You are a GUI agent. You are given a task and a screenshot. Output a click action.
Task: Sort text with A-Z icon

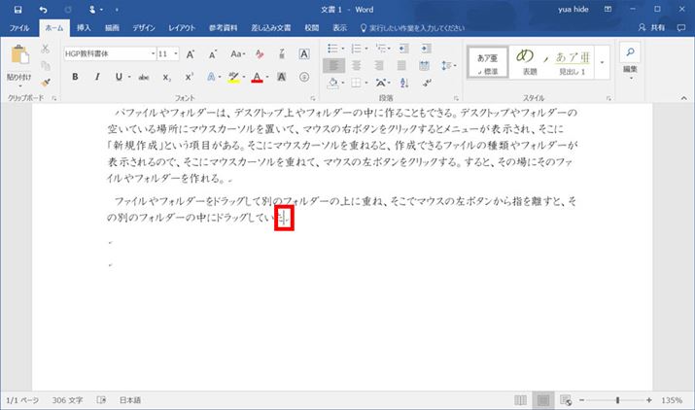click(403, 83)
